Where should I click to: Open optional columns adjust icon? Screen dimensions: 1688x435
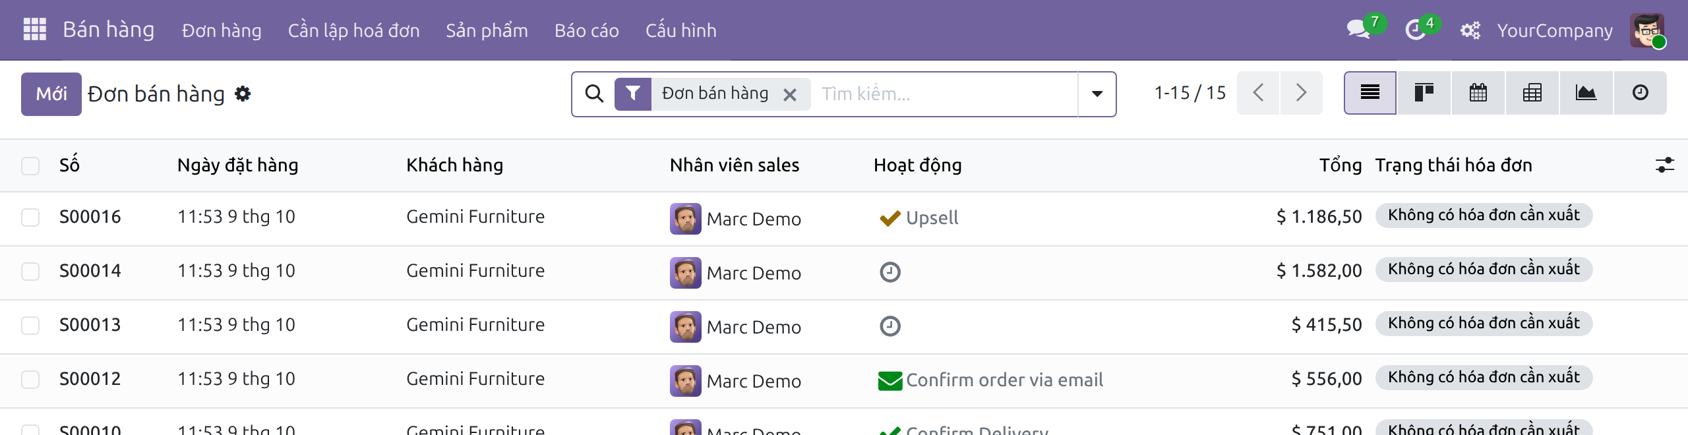point(1664,165)
